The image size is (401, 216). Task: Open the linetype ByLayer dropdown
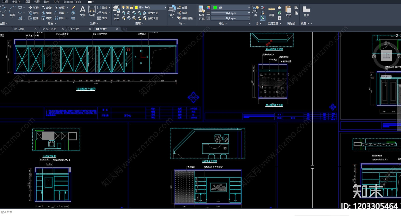[x=231, y=18]
